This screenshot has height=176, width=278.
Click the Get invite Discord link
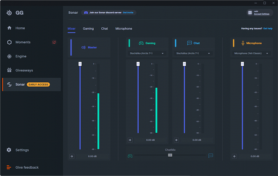point(128,13)
